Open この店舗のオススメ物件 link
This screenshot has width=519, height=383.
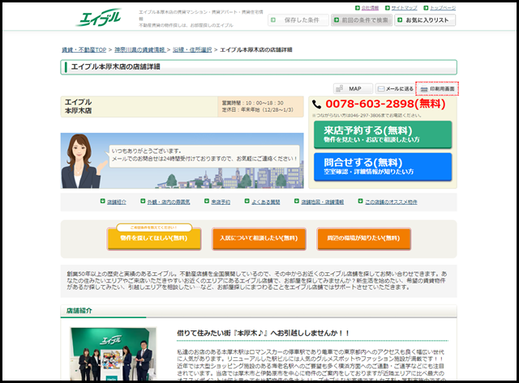(391, 202)
